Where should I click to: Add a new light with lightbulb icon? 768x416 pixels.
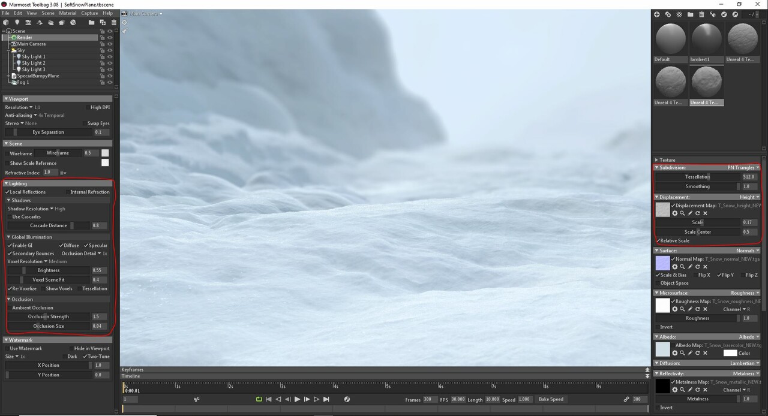pos(17,23)
